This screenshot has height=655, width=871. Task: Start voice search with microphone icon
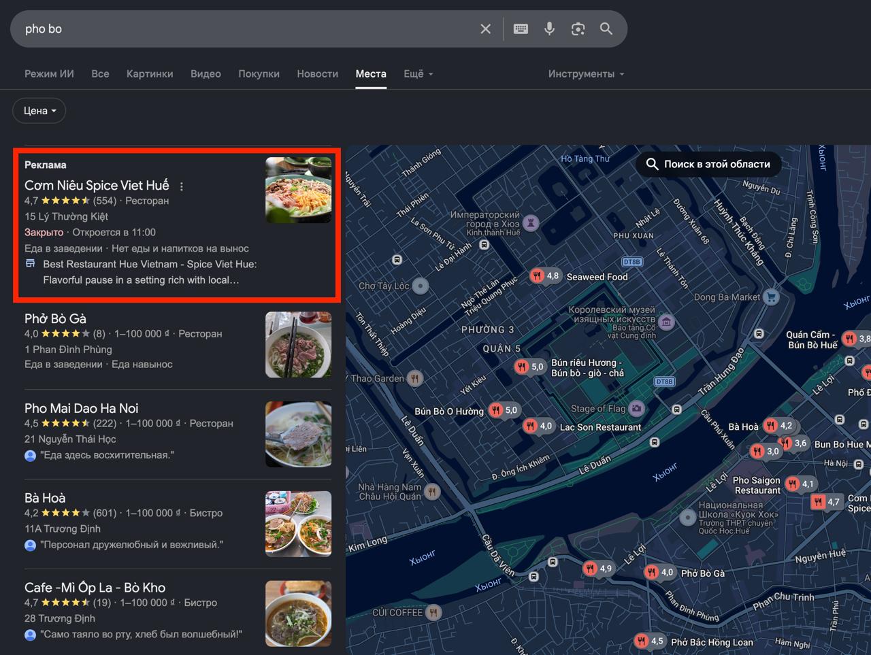(x=549, y=29)
